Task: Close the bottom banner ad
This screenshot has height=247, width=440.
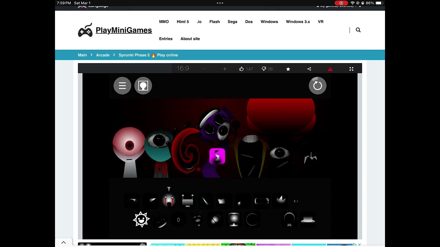Action: [360, 245]
